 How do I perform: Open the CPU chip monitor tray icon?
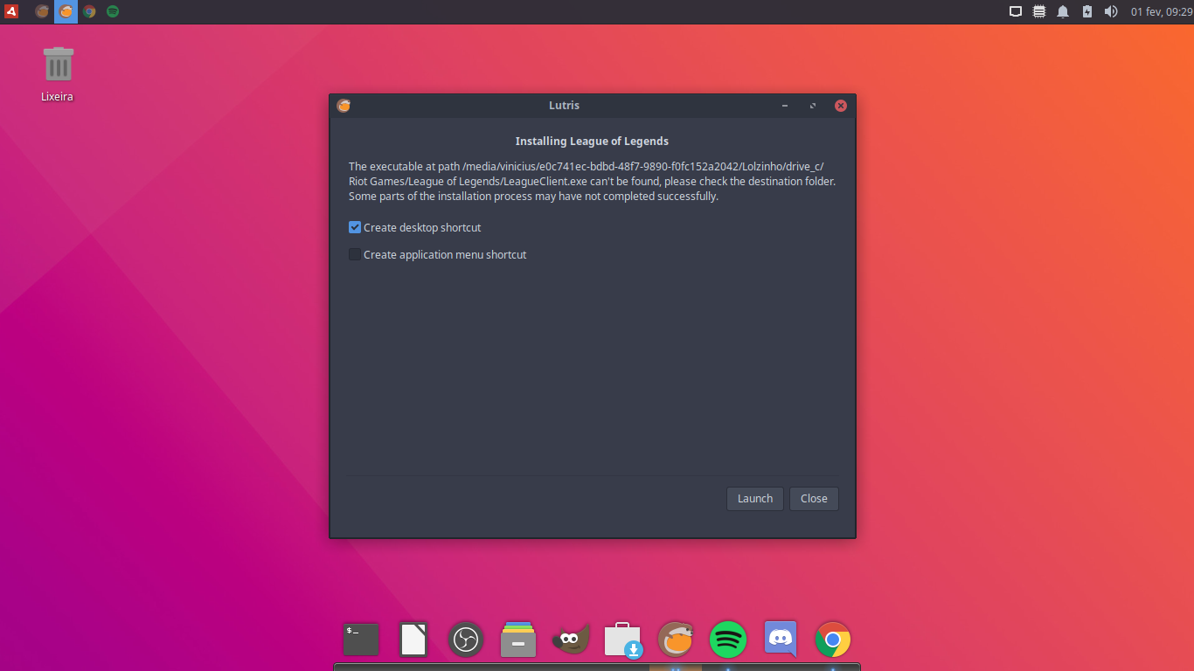point(1039,11)
